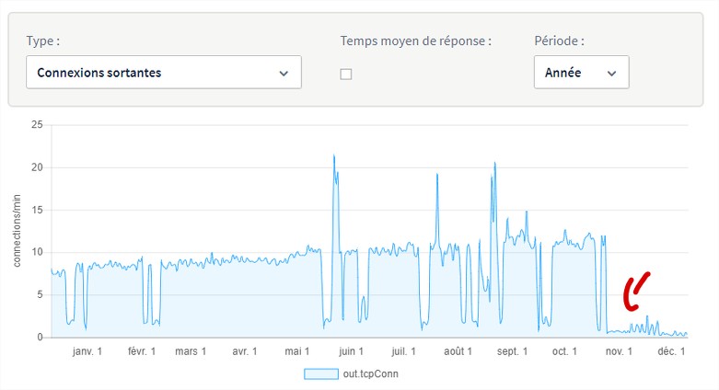Viewport: 719px width, 390px height.
Task: Click the janv. 1 axis label
Action: click(87, 351)
